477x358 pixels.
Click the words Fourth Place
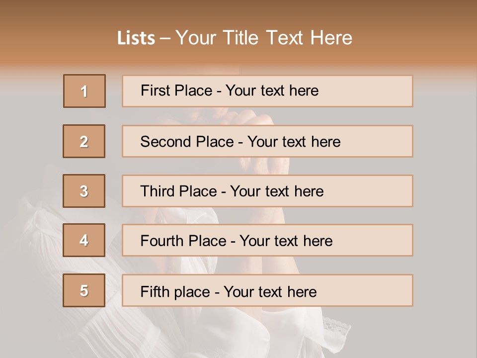click(x=183, y=241)
